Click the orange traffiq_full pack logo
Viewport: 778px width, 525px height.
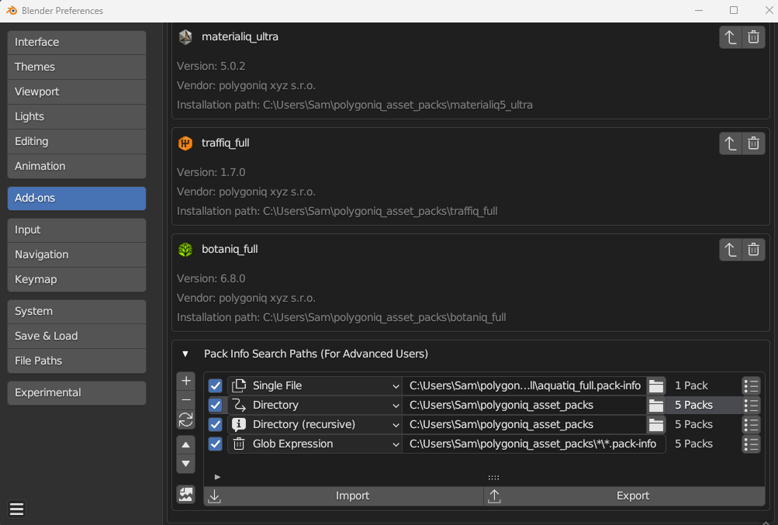[x=185, y=143]
